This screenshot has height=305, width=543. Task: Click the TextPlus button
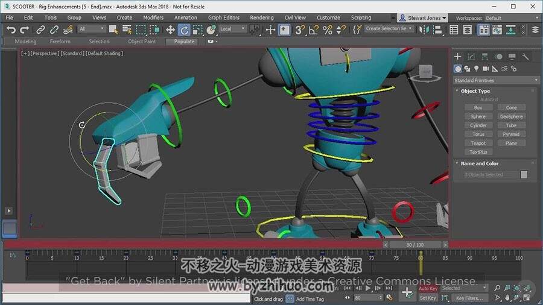478,152
